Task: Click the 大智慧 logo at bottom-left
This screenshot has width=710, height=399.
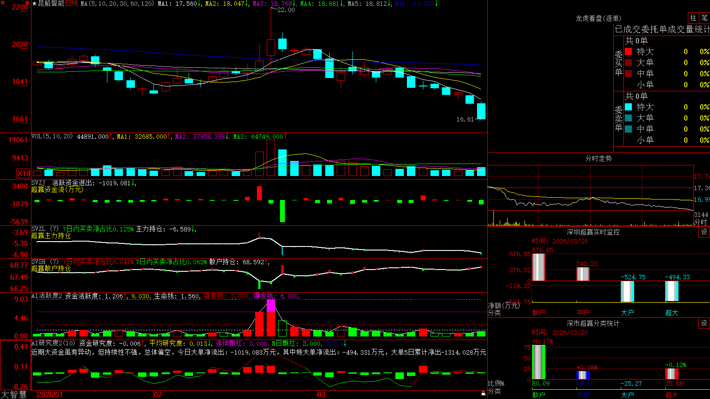Action: pyautogui.click(x=14, y=395)
